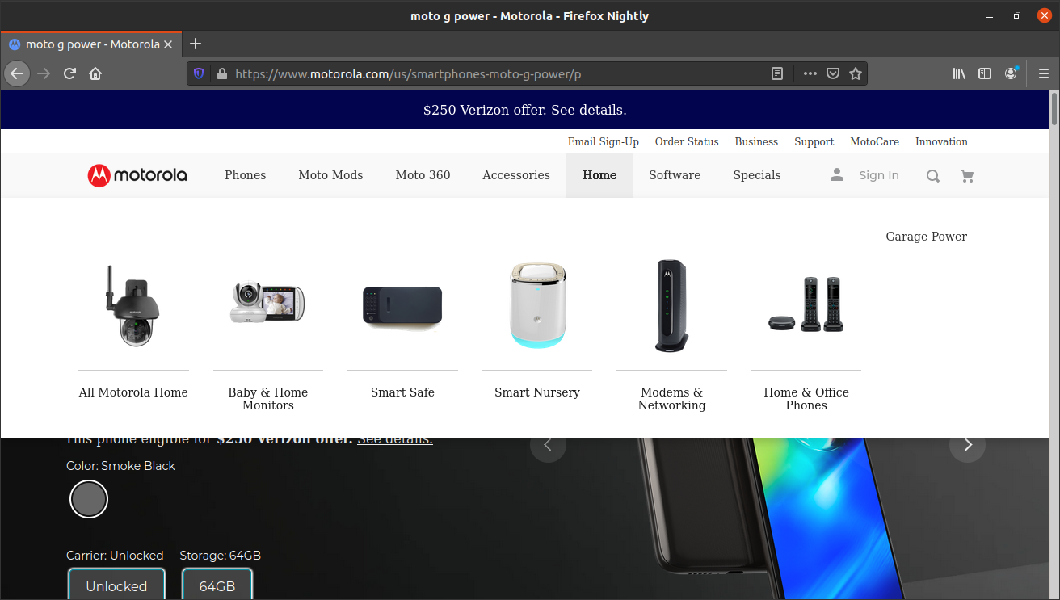
Task: Click the account person icon near Sign In
Action: pos(836,174)
